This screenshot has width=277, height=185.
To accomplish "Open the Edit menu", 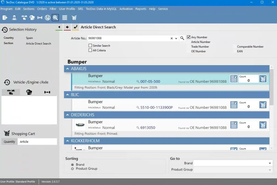I will [18, 9].
